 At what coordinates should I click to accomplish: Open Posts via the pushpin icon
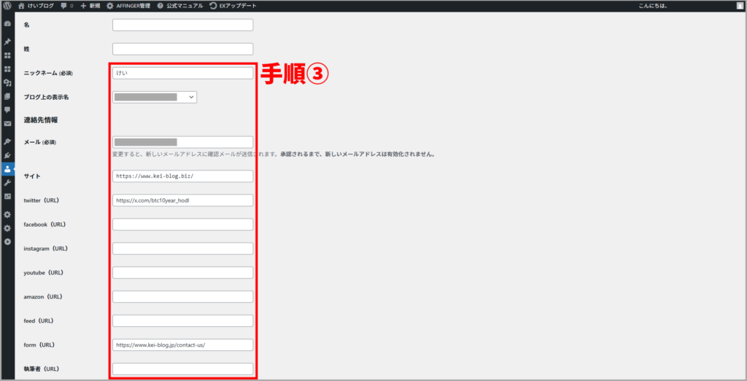[7, 42]
